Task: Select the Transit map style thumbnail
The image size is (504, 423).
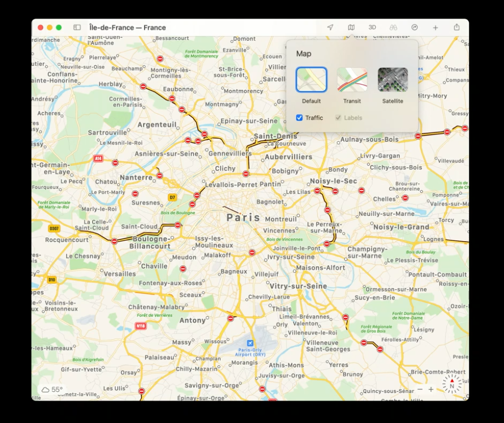Action: (x=352, y=79)
